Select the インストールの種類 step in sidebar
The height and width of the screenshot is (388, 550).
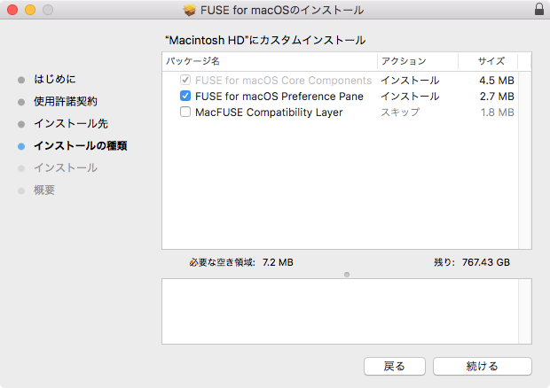point(81,145)
